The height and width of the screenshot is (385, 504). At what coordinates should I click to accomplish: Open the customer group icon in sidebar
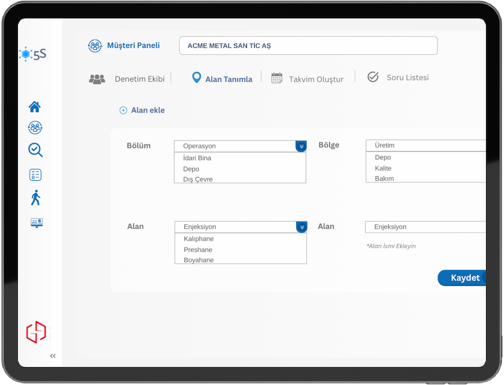(x=35, y=128)
